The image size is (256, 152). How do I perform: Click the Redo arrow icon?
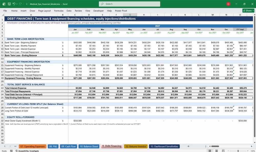(x=20, y=4)
